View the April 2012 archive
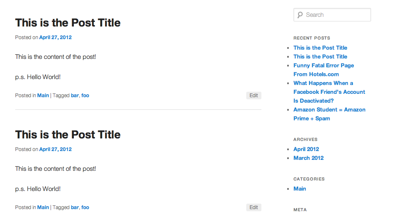Screen dimensions: 393x215 306,149
